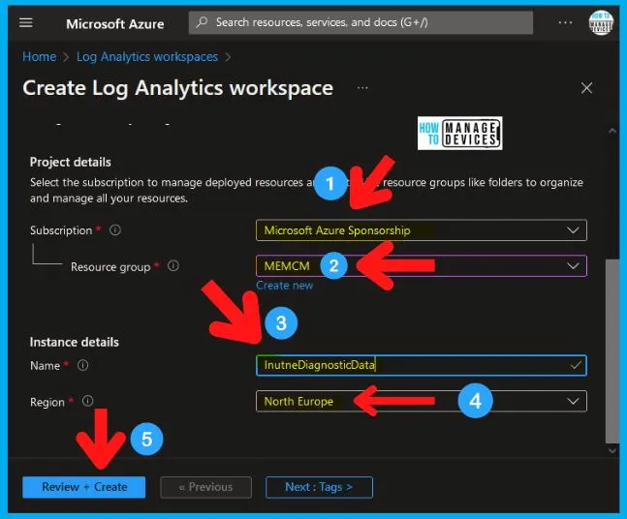This screenshot has width=627, height=519.
Task: Show the Subscription info tooltip icon
Action: pos(115,230)
